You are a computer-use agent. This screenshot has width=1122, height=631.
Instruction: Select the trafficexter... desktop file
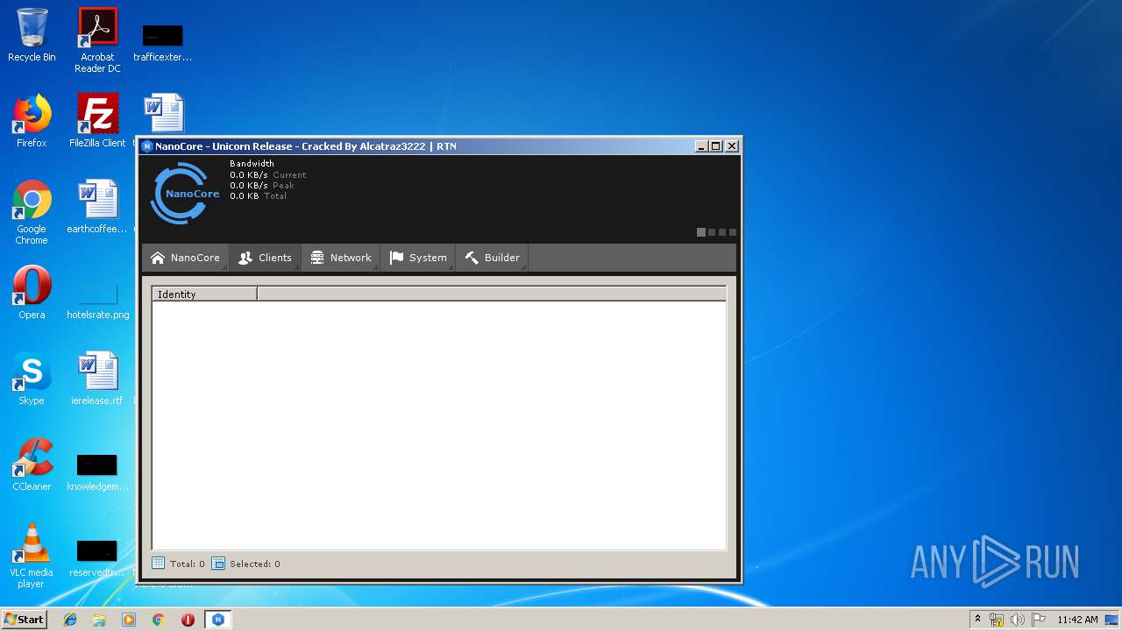[163, 42]
